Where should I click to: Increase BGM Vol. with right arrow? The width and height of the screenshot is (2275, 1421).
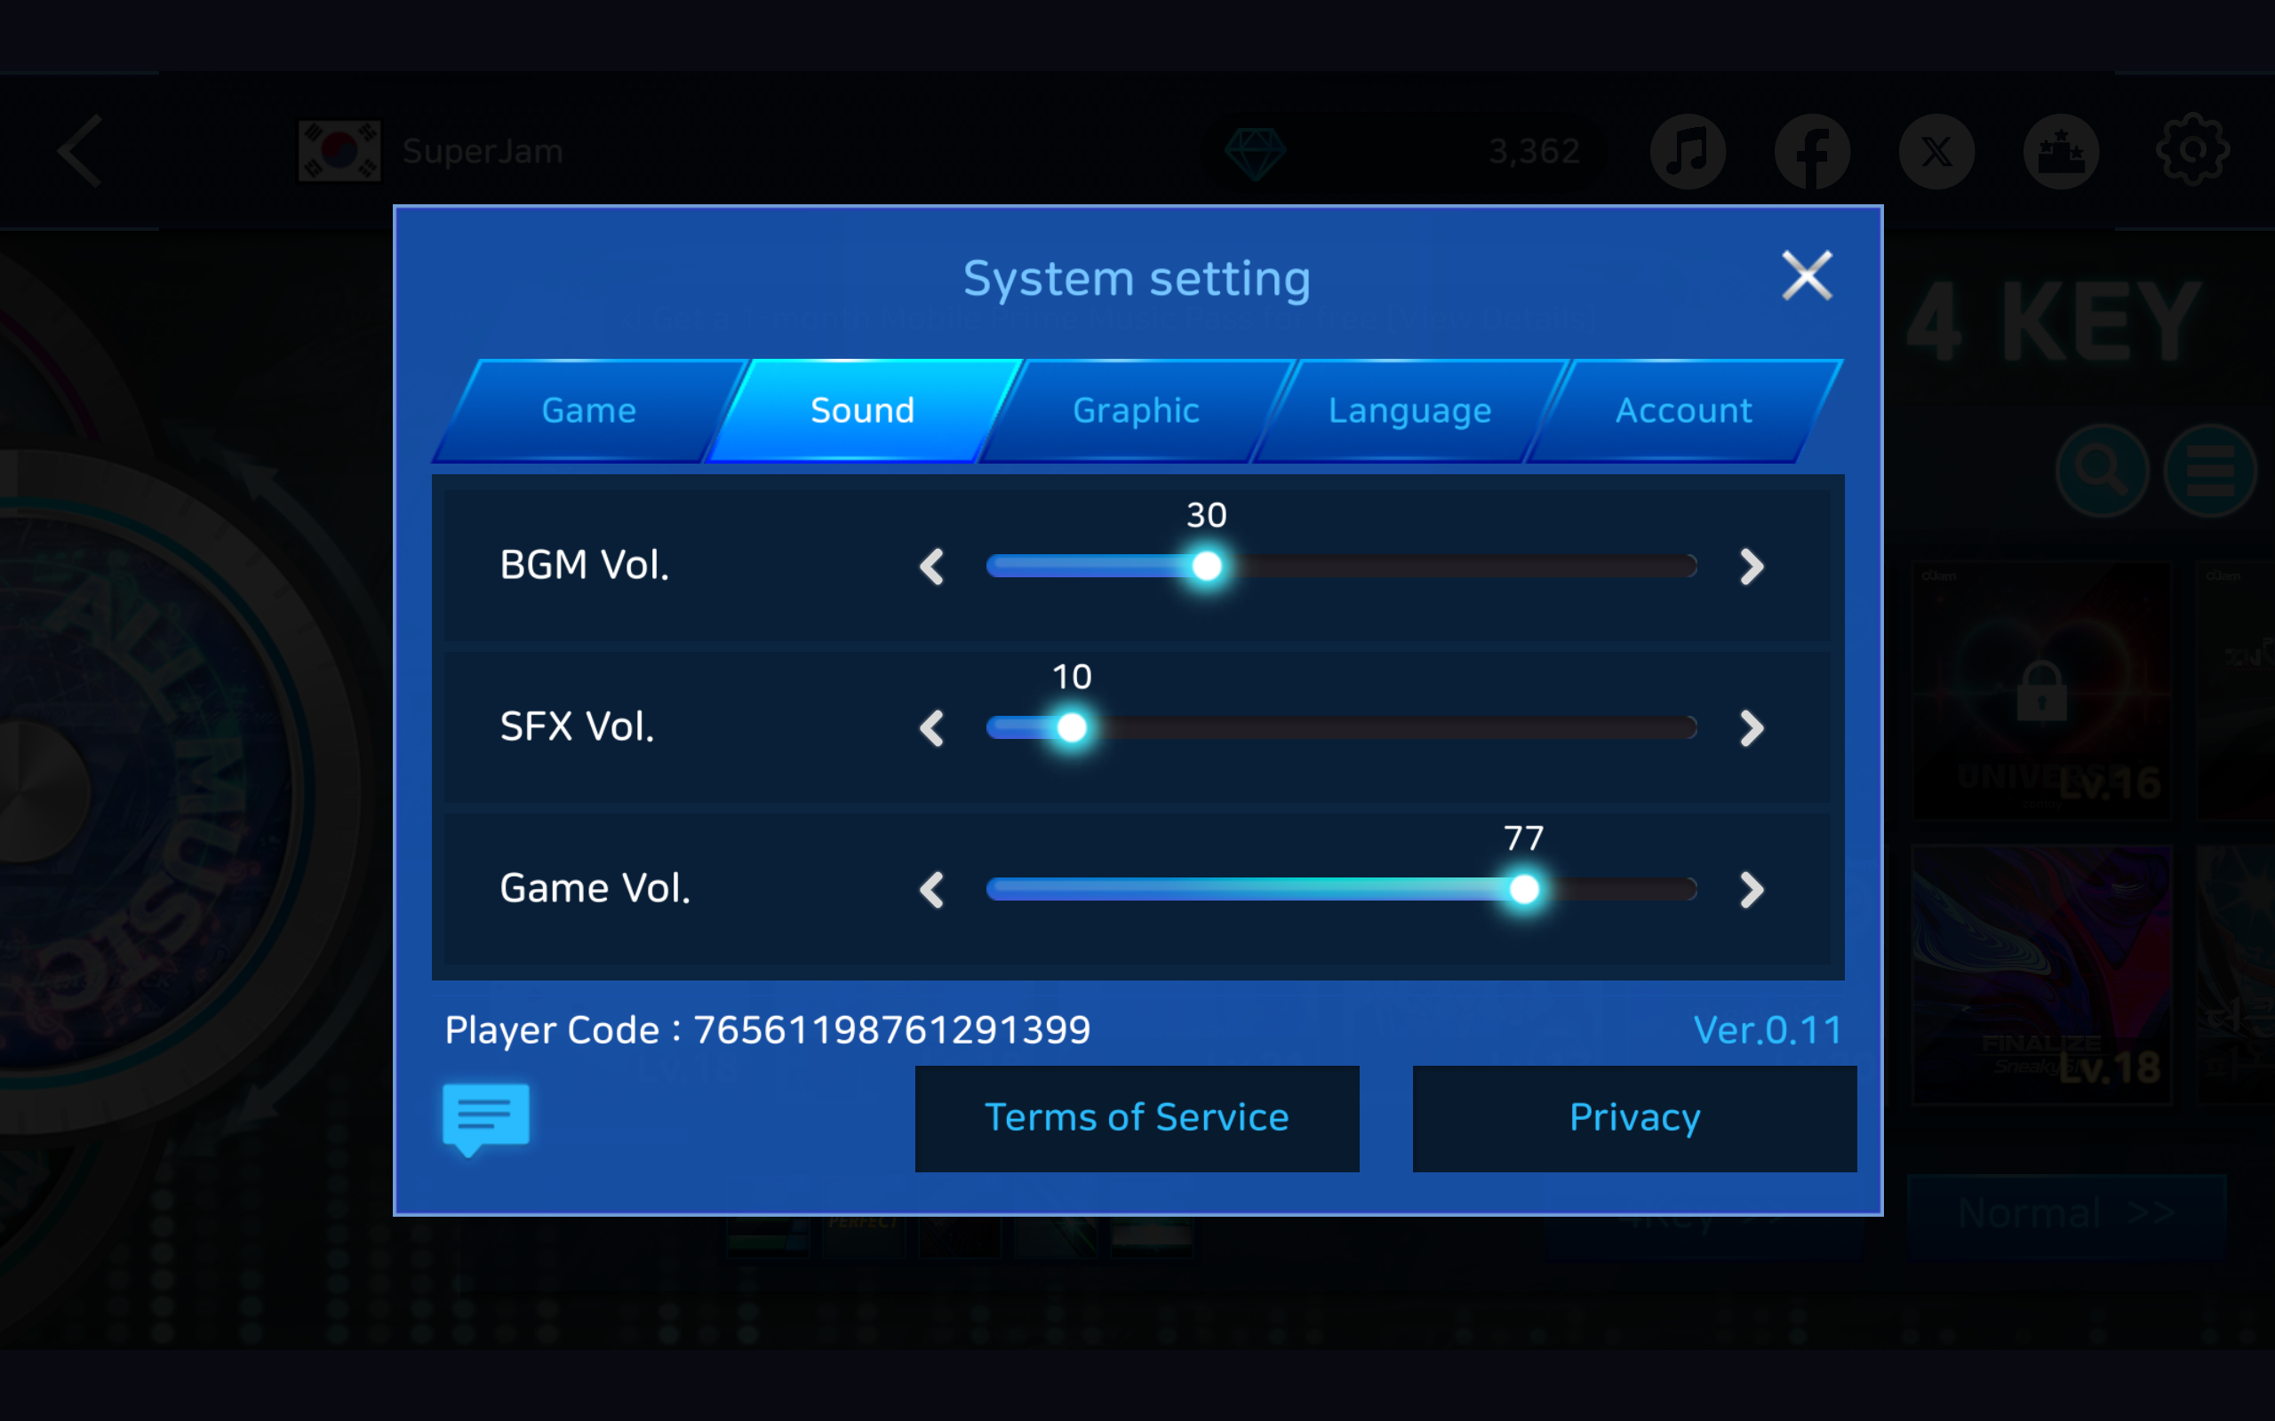pyautogui.click(x=1751, y=567)
